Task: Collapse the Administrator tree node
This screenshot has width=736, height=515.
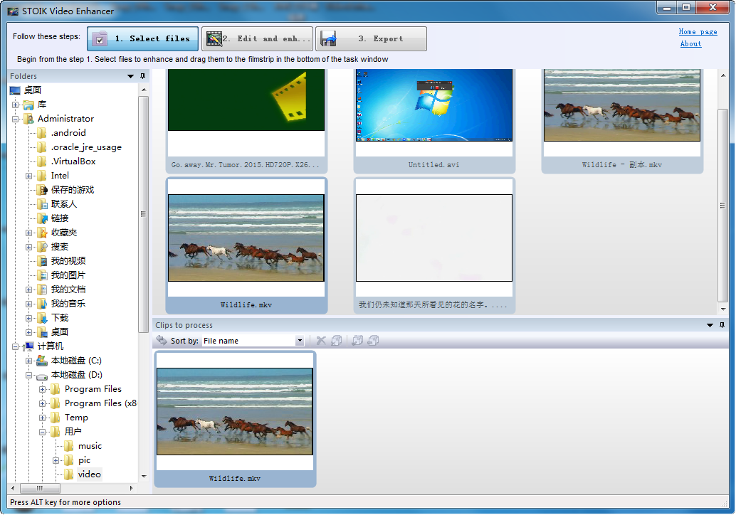Action: tap(15, 119)
